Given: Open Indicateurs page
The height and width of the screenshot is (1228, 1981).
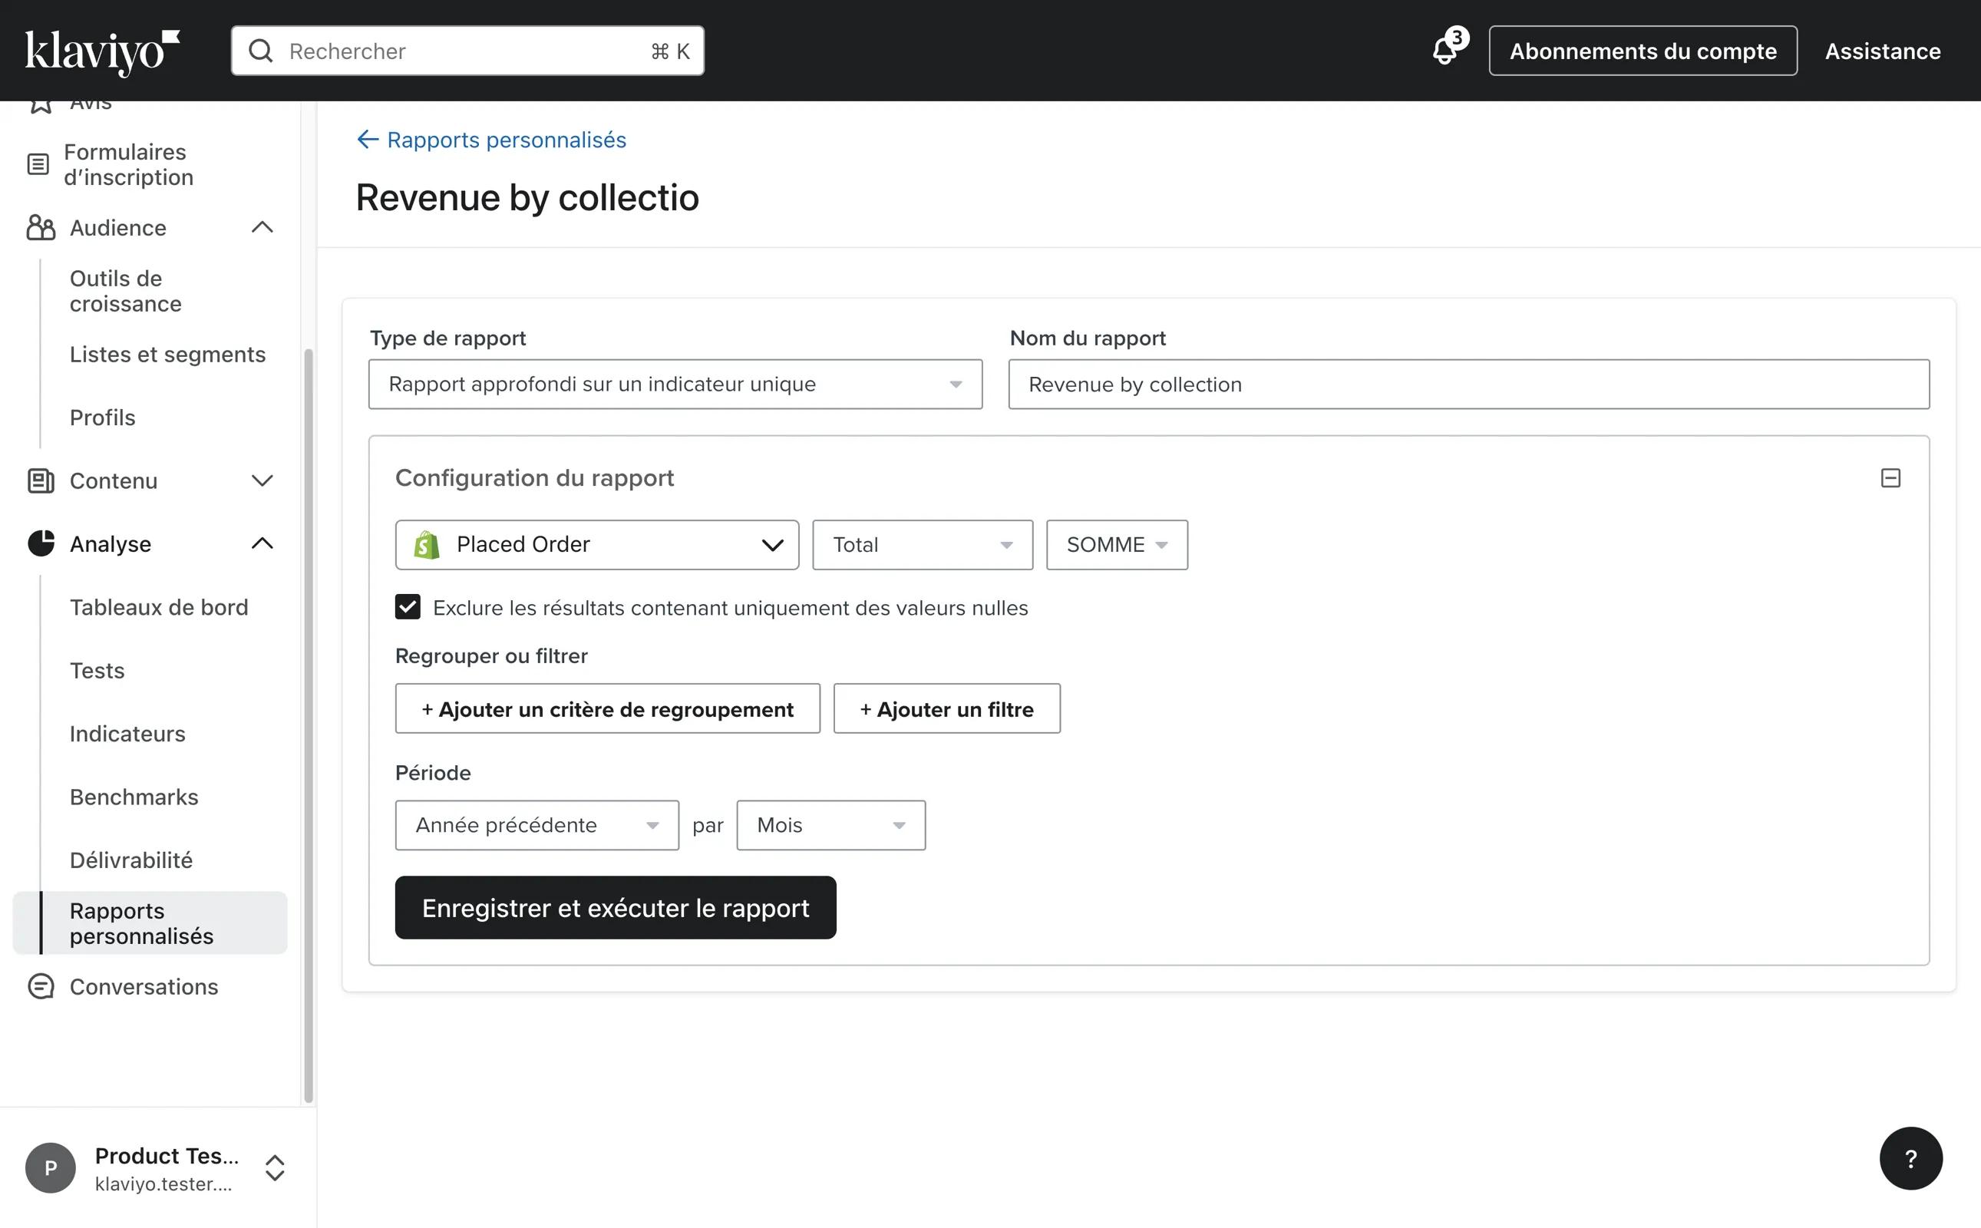Looking at the screenshot, I should 127,734.
